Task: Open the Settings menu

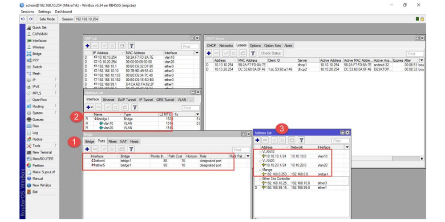Action: point(44,12)
